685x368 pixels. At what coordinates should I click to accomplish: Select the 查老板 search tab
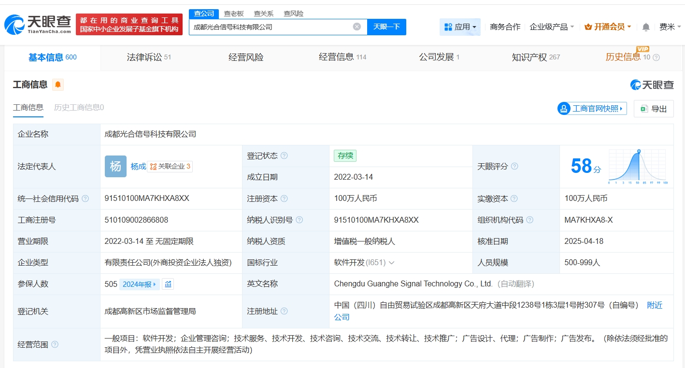click(234, 14)
